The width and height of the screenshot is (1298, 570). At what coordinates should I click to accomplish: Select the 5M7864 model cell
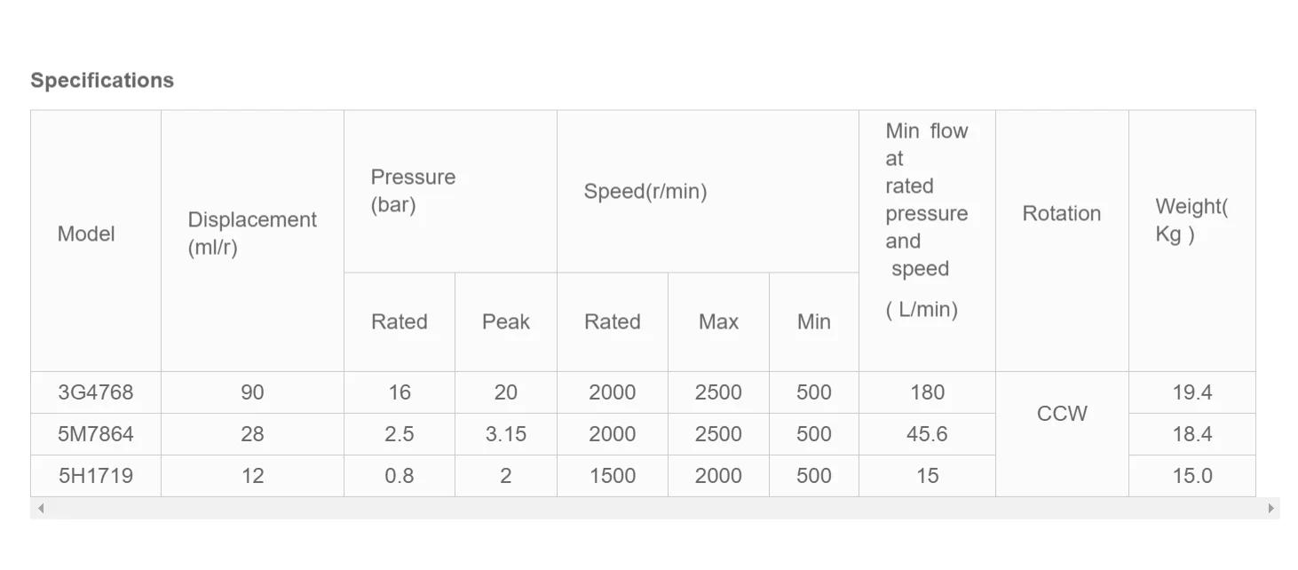[96, 434]
